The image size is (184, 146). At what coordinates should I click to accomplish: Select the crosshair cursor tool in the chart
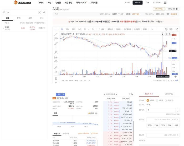[56, 30]
